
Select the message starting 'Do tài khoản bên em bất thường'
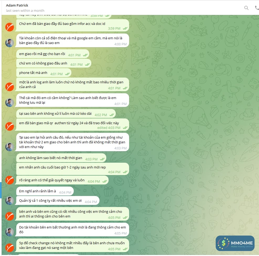pyautogui.click(x=72, y=230)
